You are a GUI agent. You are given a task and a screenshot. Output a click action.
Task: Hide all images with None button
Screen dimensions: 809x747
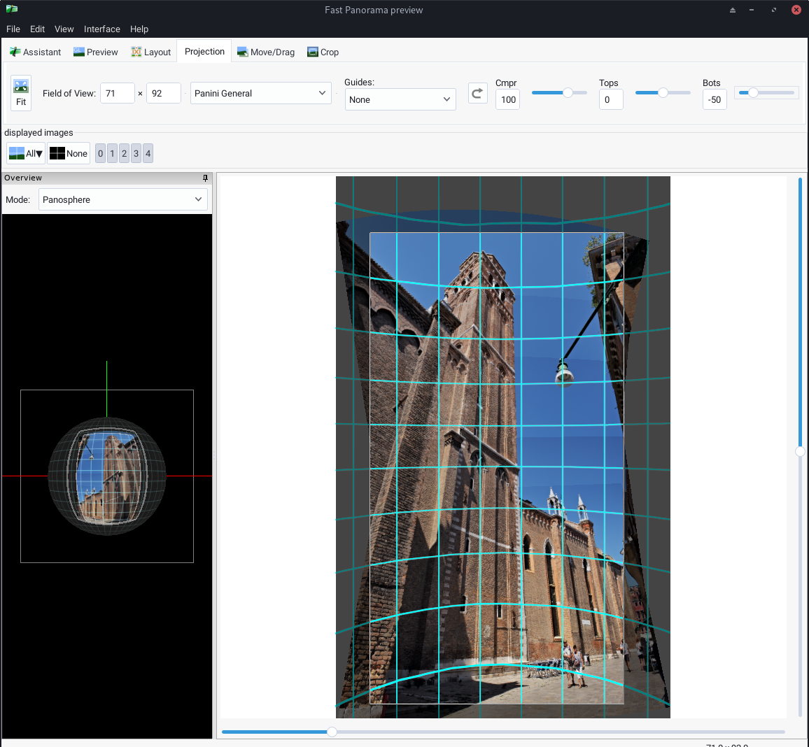tap(69, 153)
